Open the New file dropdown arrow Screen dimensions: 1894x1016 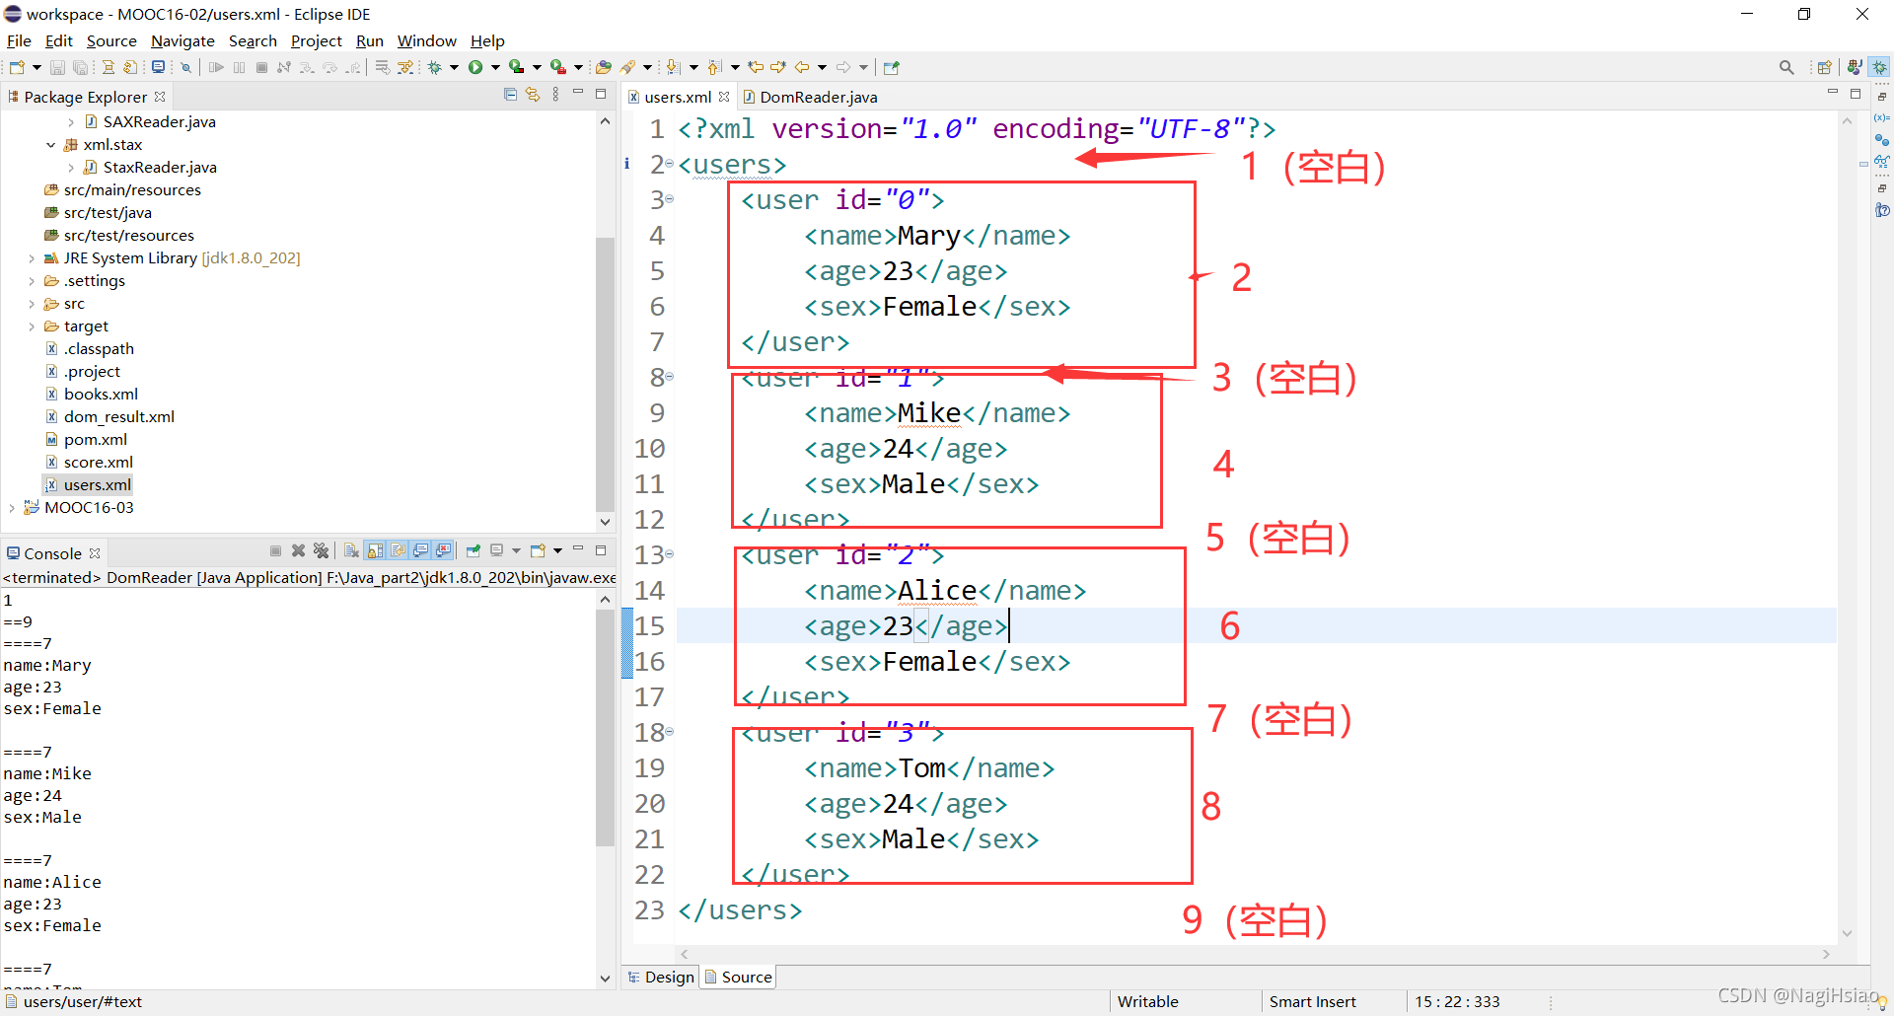pos(36,67)
